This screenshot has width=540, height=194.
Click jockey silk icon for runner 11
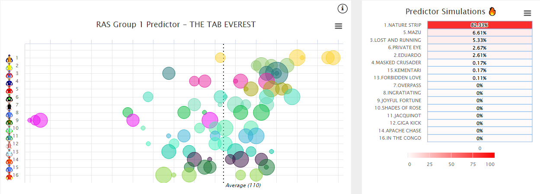(9, 136)
